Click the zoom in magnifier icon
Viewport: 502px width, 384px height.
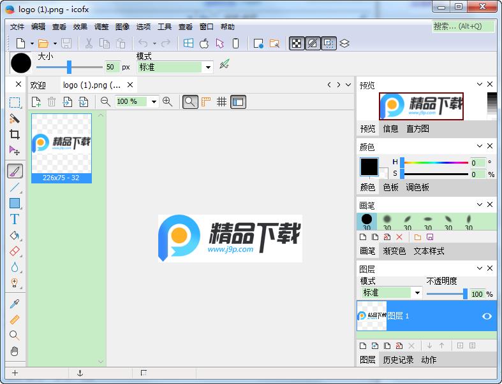pos(168,102)
